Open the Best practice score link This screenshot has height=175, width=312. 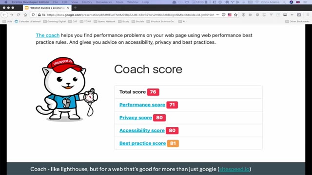[x=142, y=143]
